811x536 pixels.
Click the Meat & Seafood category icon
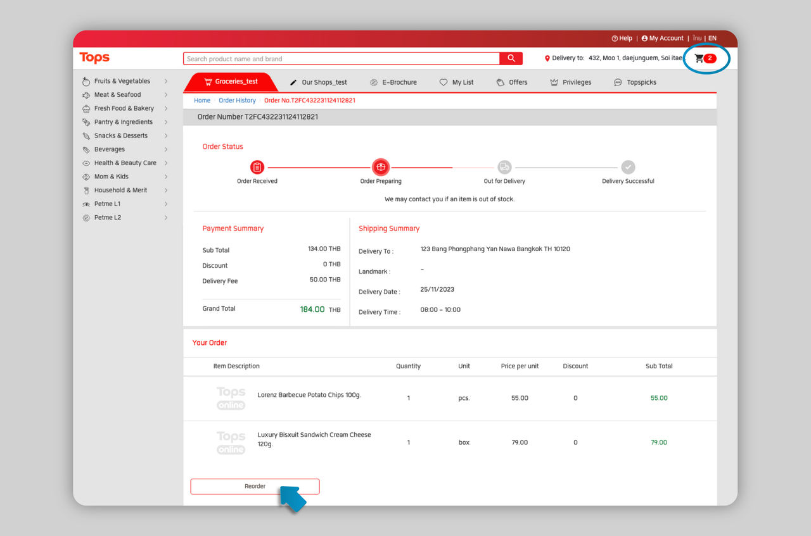coord(87,95)
